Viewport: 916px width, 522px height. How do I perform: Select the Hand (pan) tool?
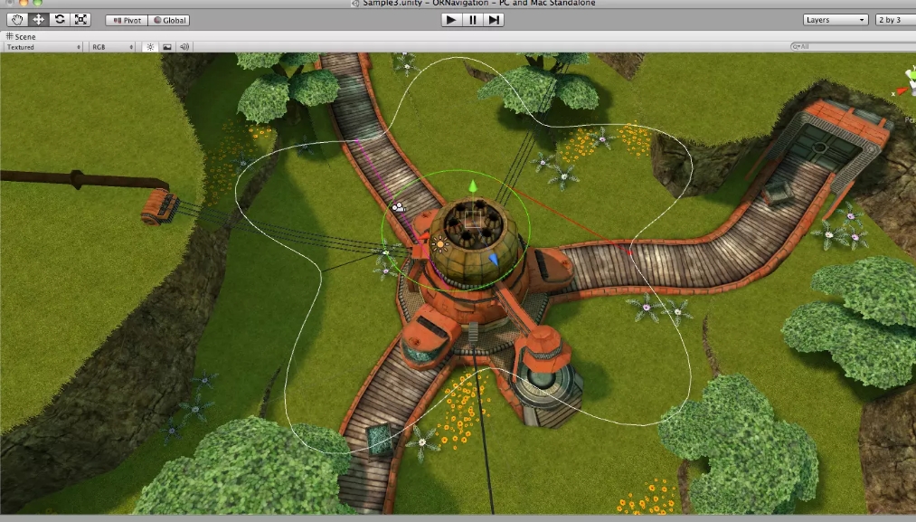pyautogui.click(x=17, y=19)
